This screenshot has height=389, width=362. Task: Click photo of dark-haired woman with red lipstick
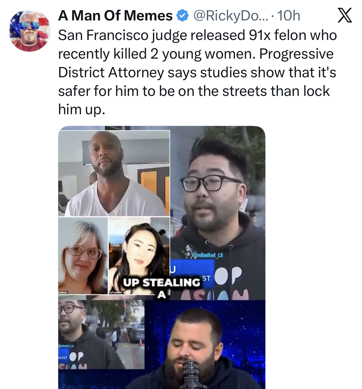point(139,255)
